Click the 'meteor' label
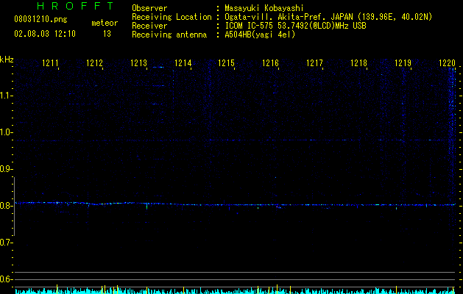Screen dimensions: 463x294 [105, 23]
